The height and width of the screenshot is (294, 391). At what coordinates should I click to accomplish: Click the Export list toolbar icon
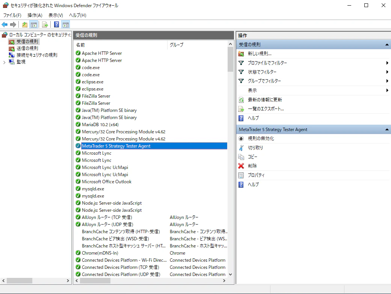click(x=45, y=24)
